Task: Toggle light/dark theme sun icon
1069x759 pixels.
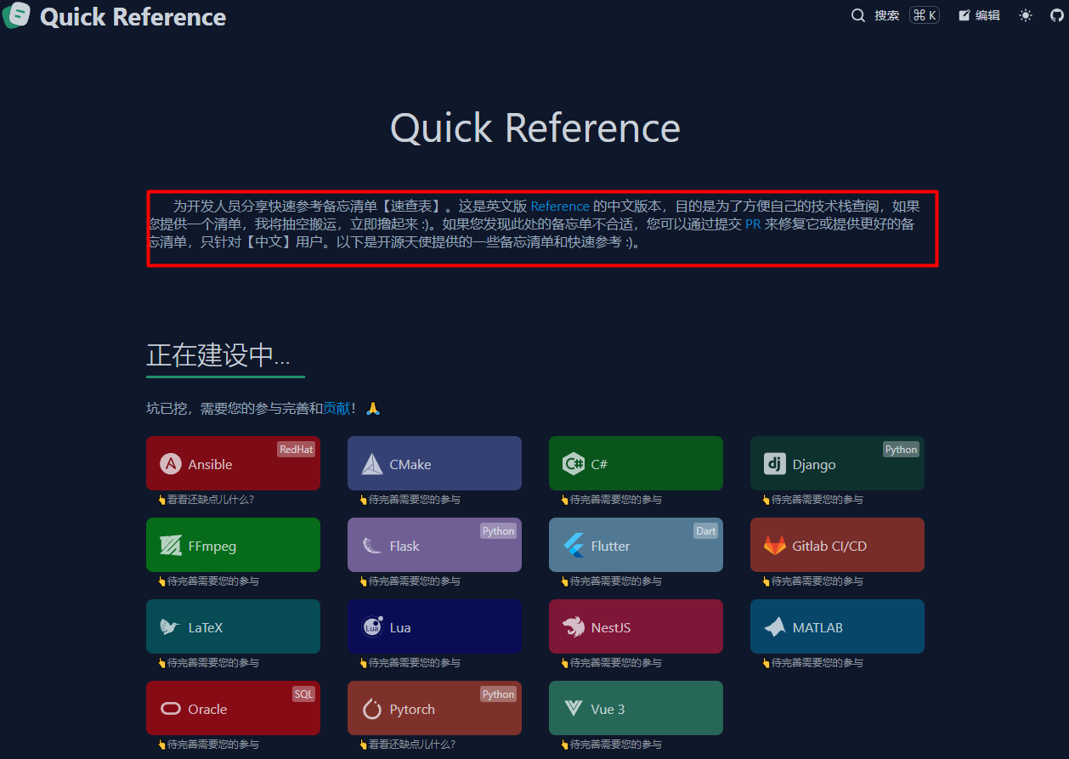Action: click(x=1026, y=15)
